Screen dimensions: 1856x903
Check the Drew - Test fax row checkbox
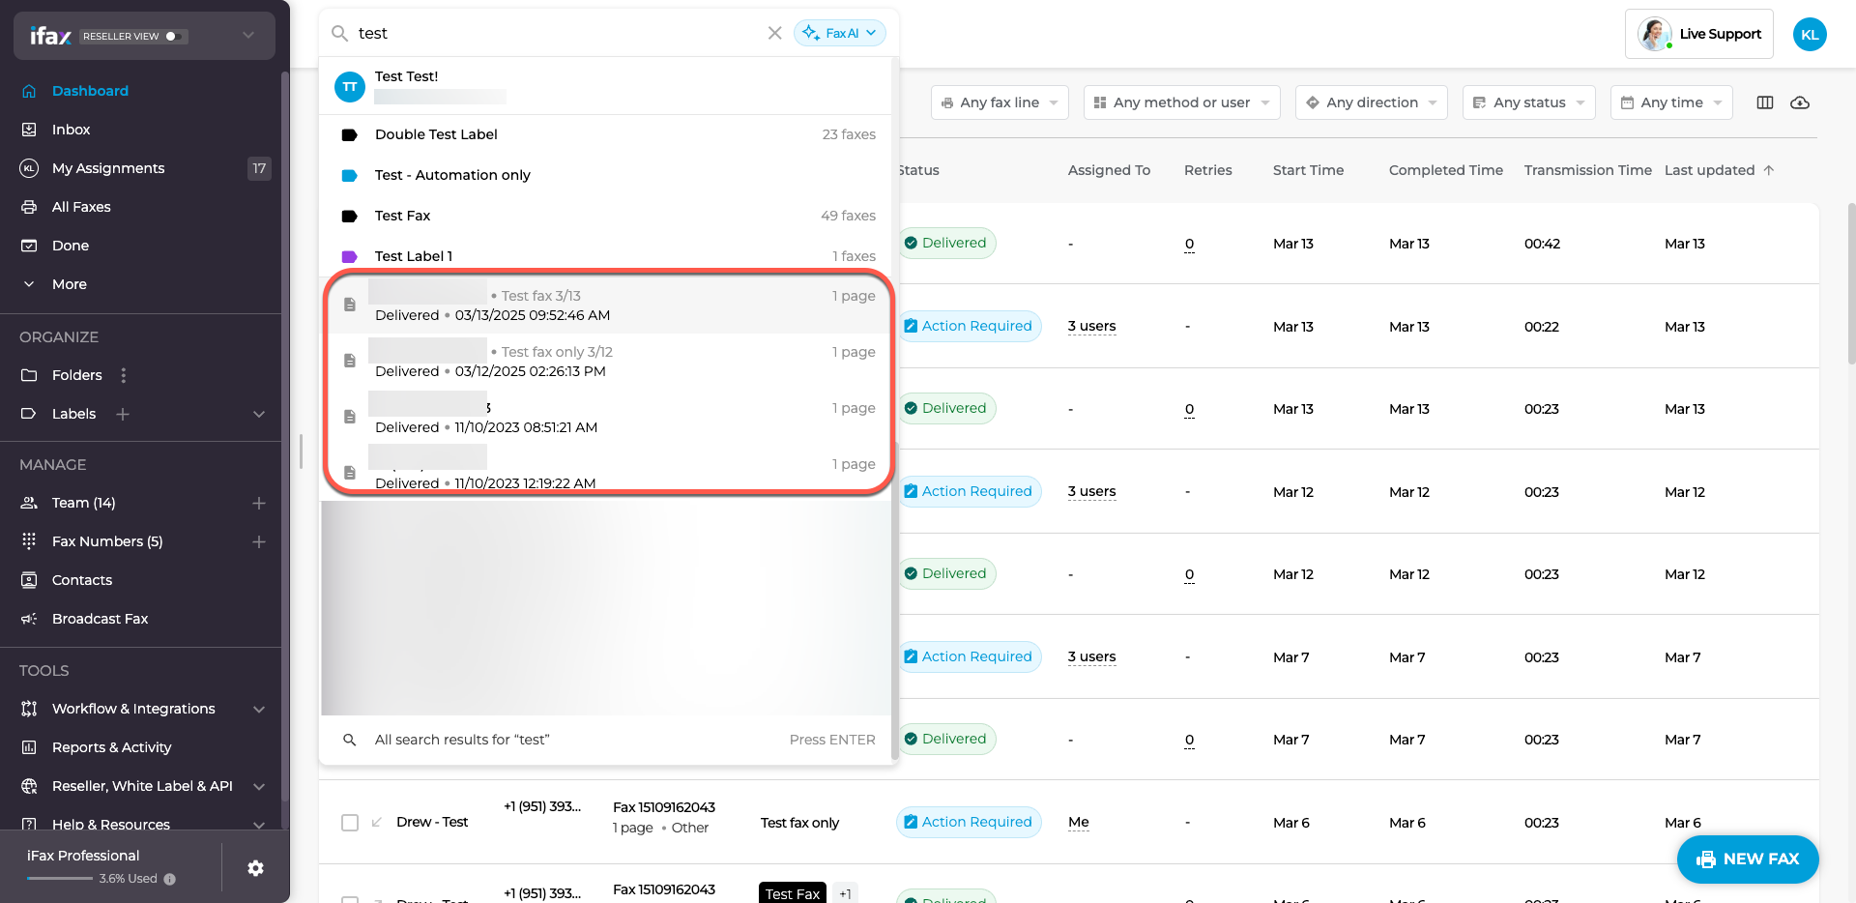pyautogui.click(x=350, y=823)
